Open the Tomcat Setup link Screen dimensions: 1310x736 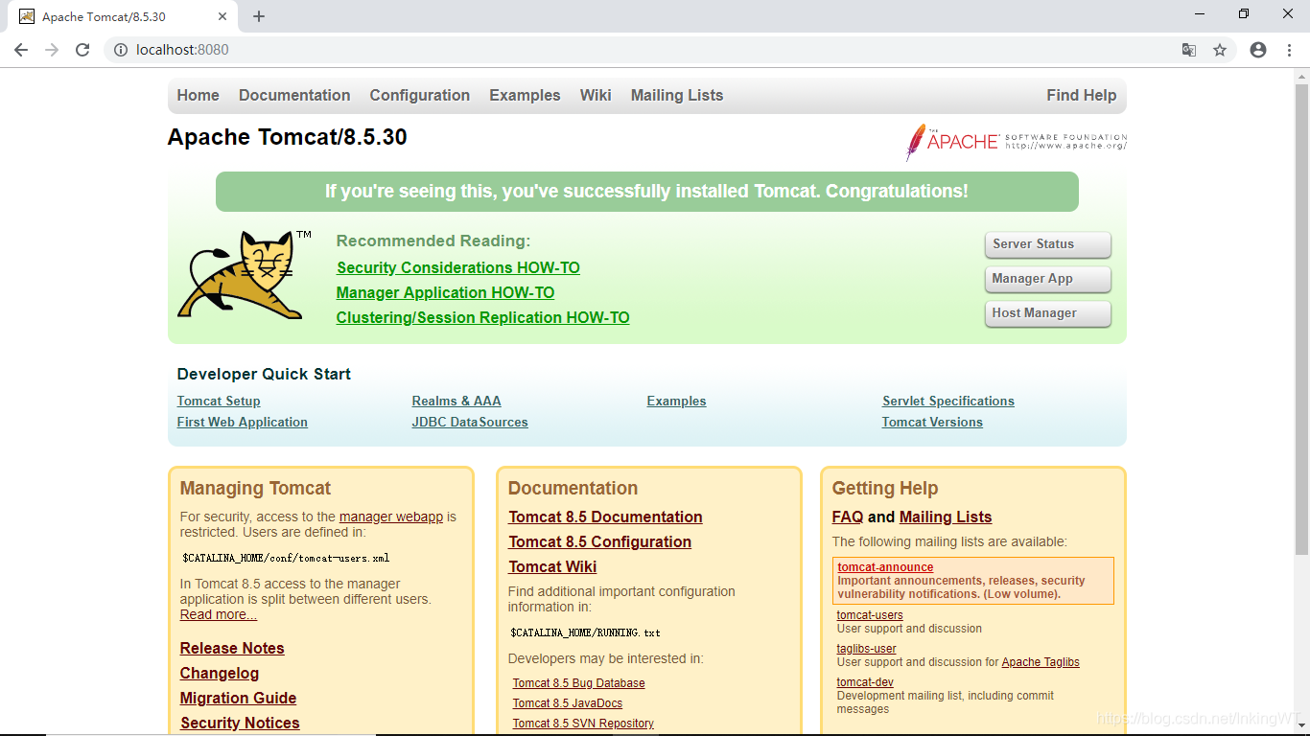pos(219,402)
